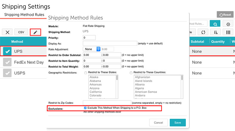Enable Restrict to These Countries checkbox
Image resolution: width=235 pixels, height=131 pixels.
(x=131, y=73)
